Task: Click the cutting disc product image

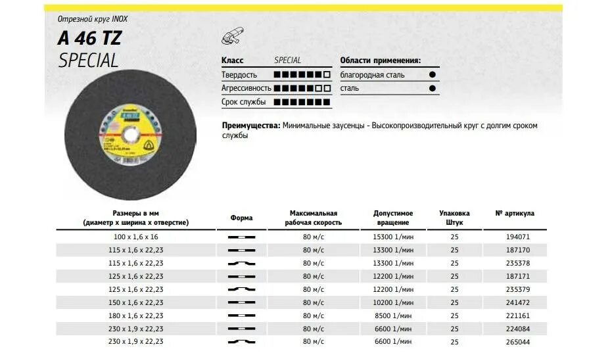Action: [130, 135]
